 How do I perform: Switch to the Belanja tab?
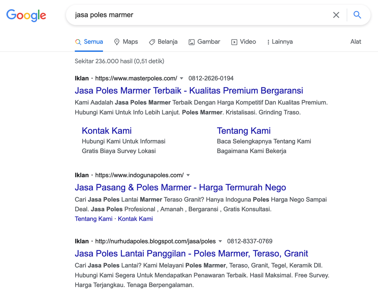click(x=163, y=42)
